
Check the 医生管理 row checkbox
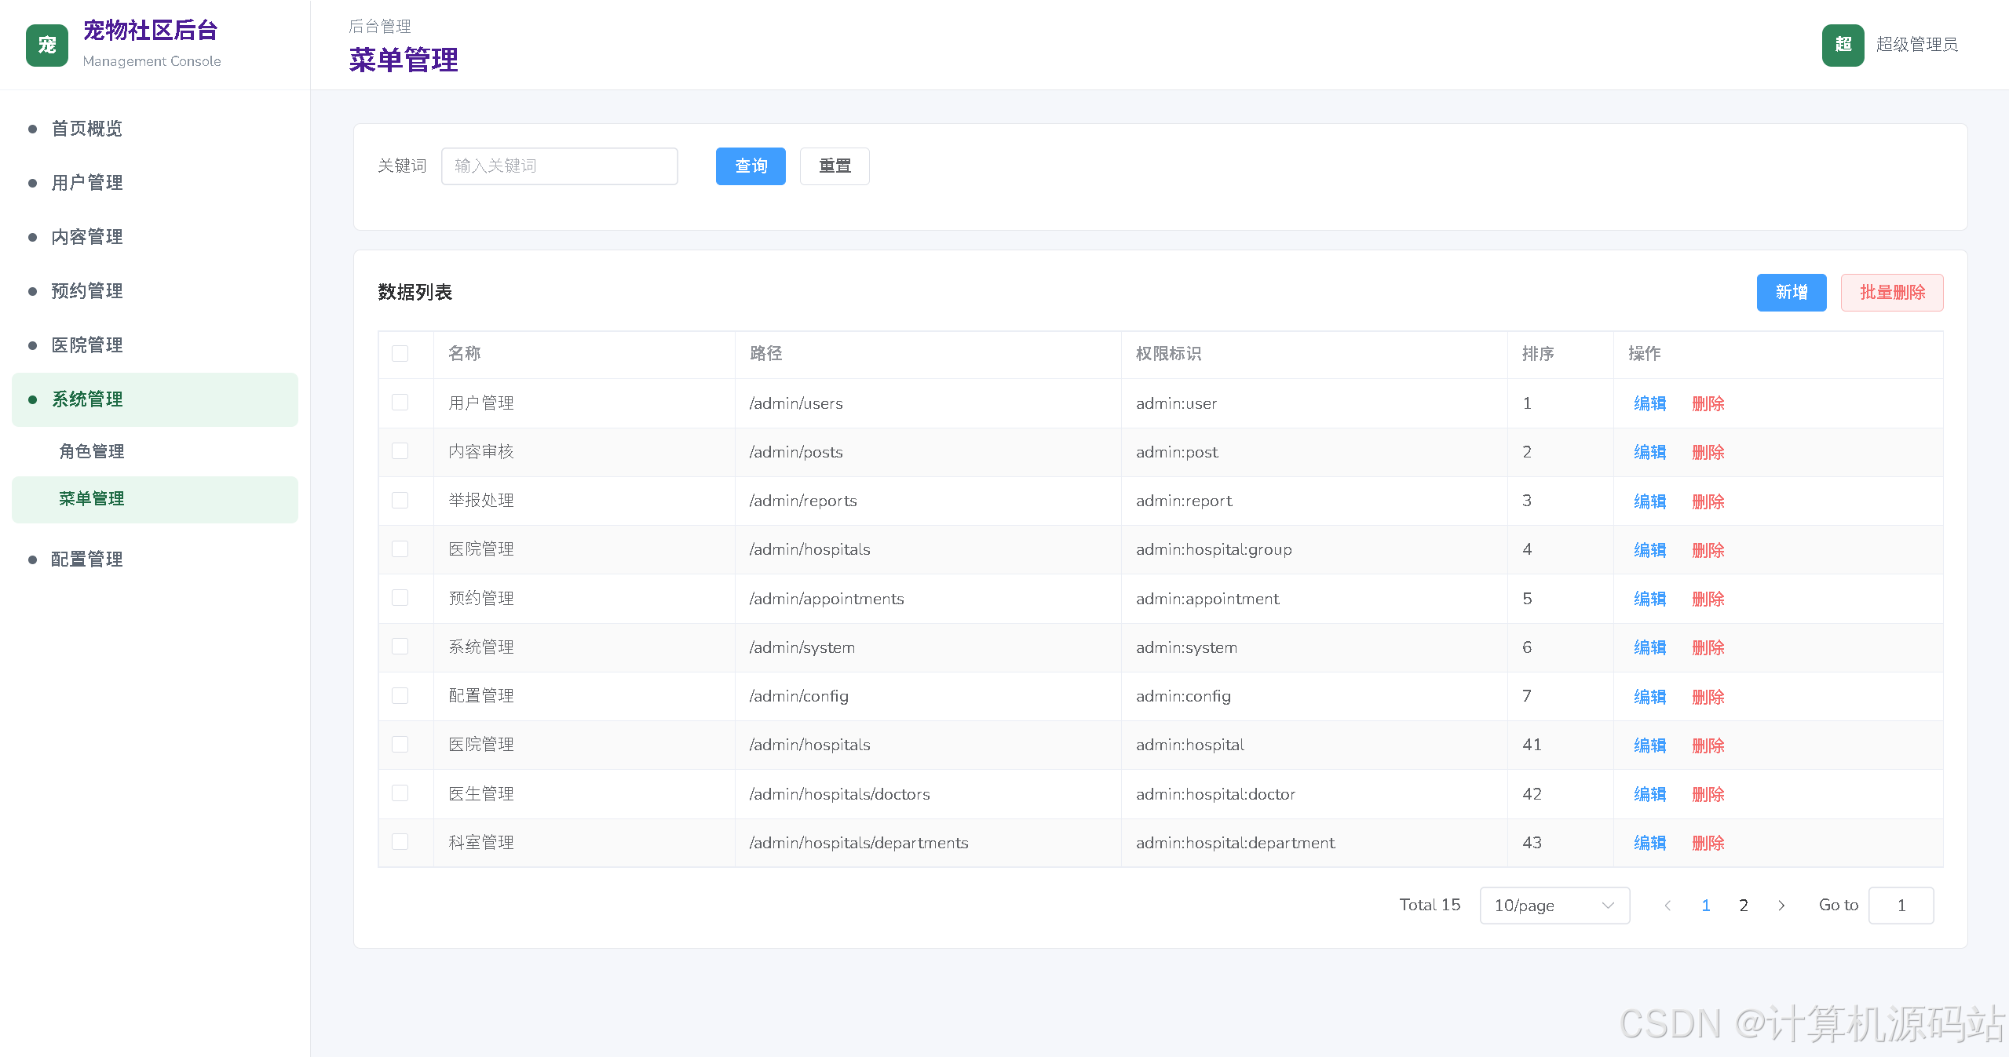click(400, 793)
